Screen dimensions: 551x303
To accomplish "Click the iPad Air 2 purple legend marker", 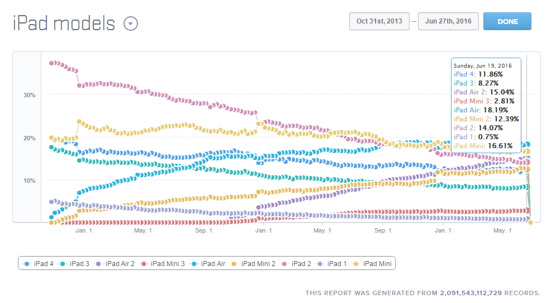I will click(x=99, y=263).
